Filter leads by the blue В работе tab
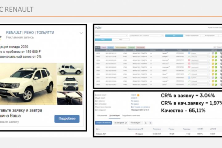Image resolution: width=222 pixels, height=148 pixels. click(x=111, y=47)
